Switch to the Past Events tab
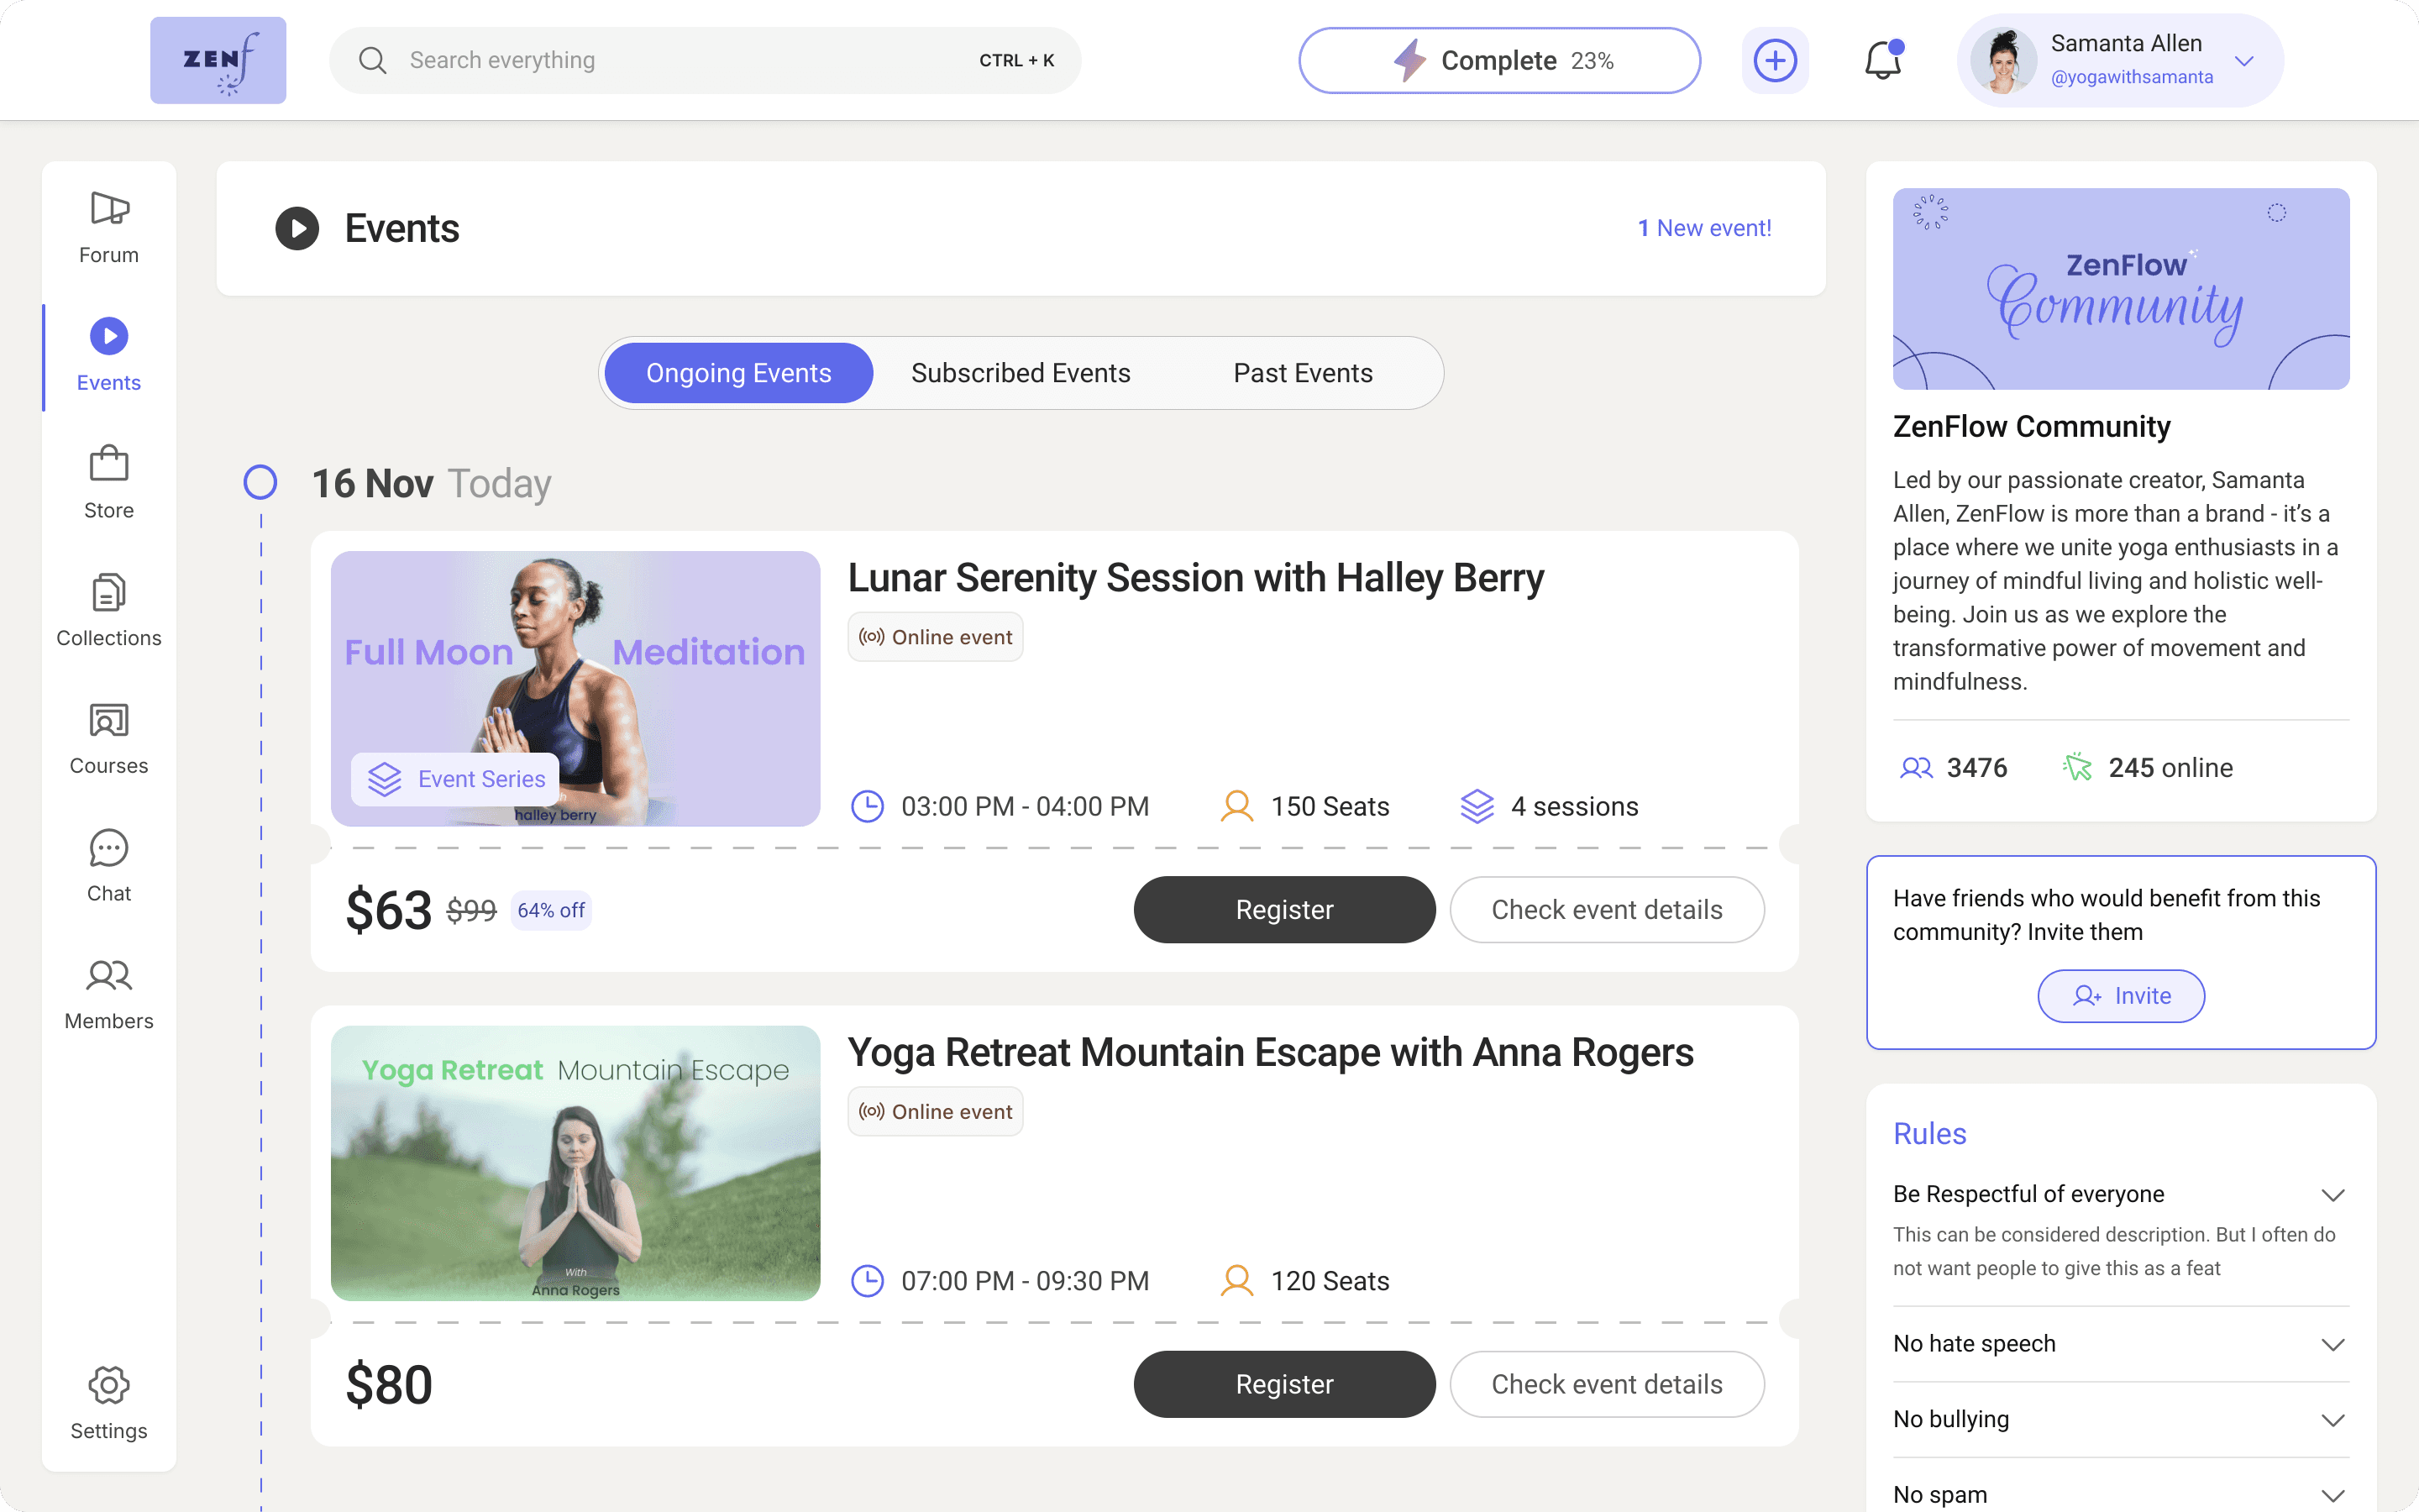The height and width of the screenshot is (1512, 2419). click(x=1303, y=372)
